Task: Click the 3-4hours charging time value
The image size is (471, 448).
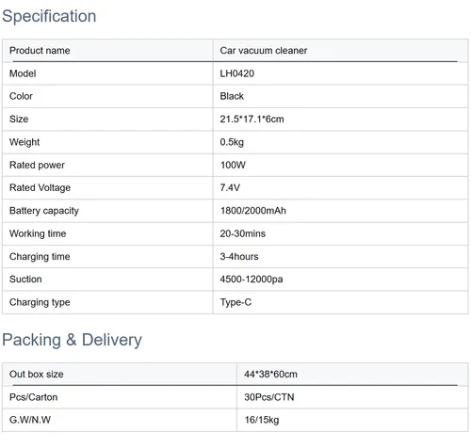Action: click(239, 257)
